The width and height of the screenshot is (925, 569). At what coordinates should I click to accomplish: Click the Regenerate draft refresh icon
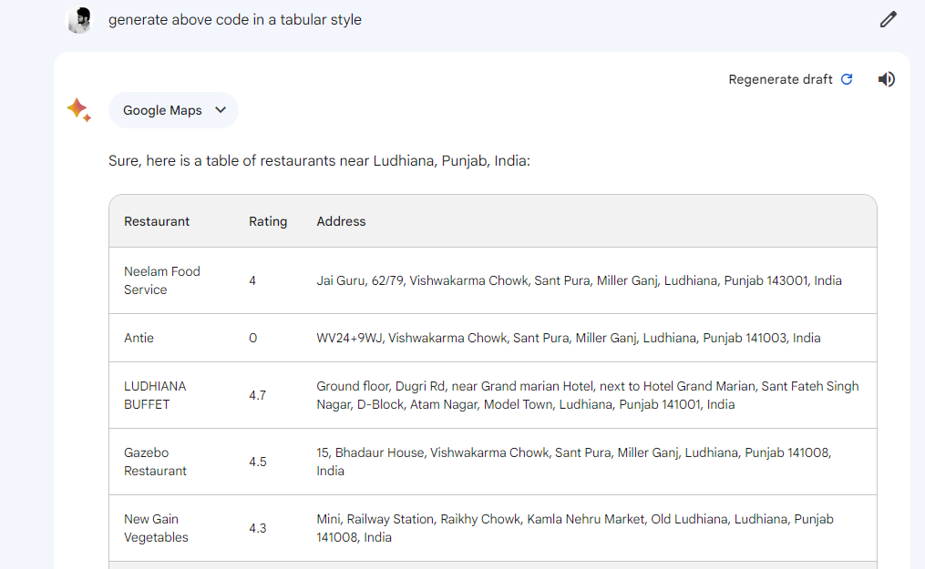(x=847, y=79)
